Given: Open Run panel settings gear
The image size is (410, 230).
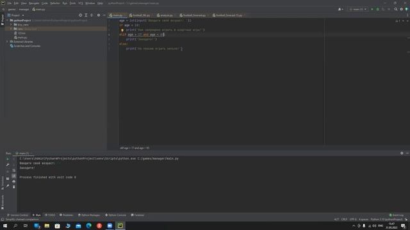Looking at the screenshot, I should click(x=402, y=153).
